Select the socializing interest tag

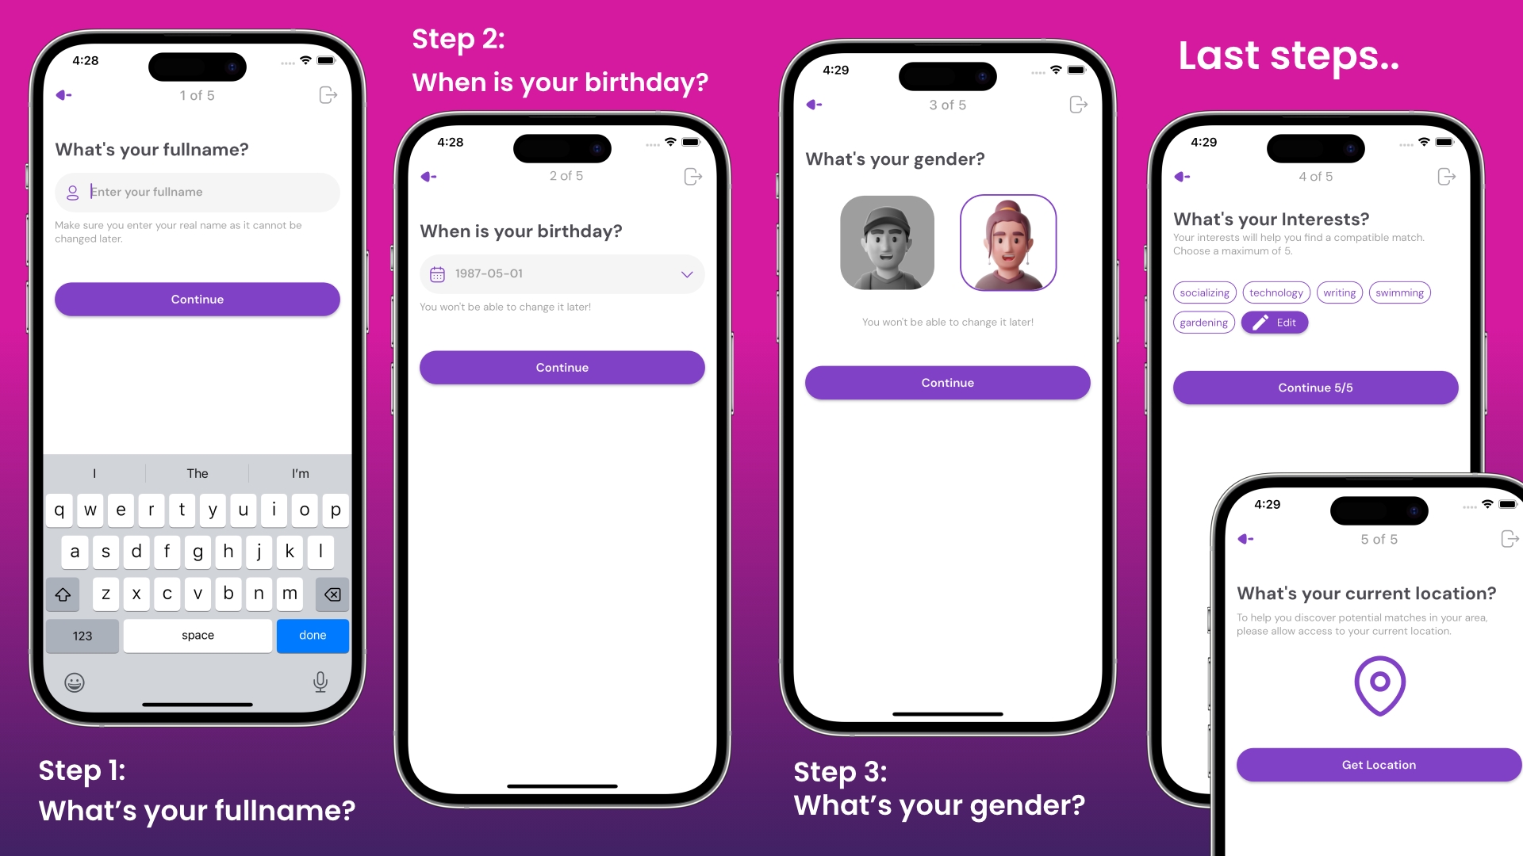(1204, 292)
